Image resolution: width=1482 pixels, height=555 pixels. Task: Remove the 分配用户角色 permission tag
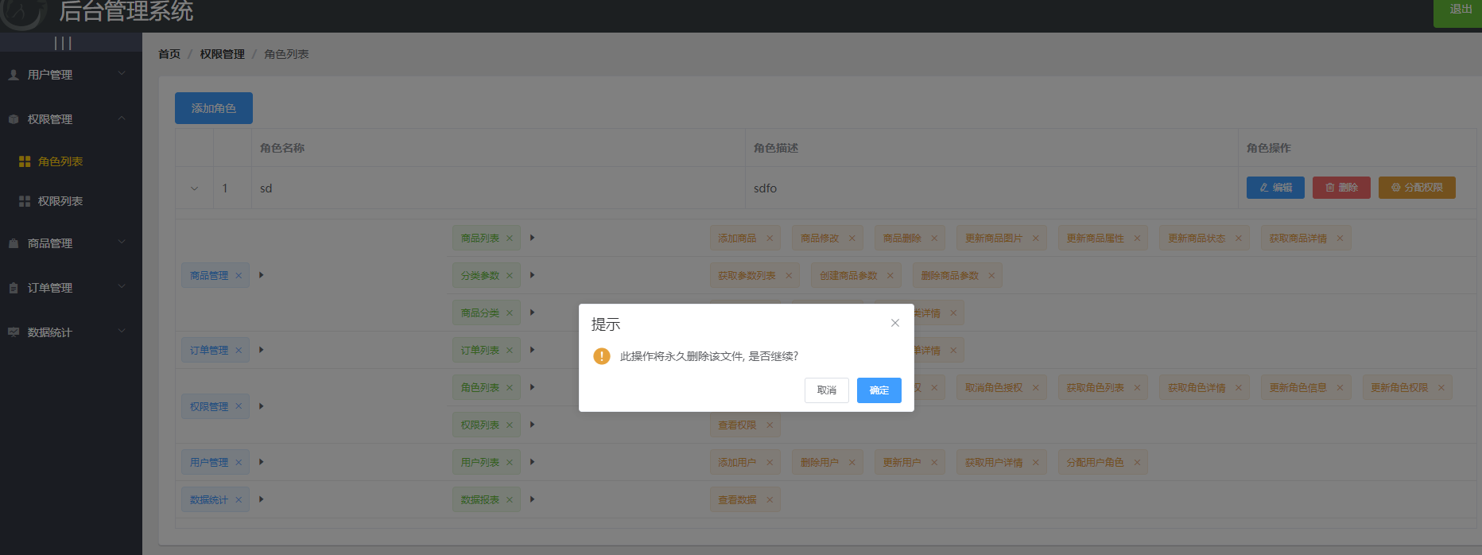(x=1138, y=463)
